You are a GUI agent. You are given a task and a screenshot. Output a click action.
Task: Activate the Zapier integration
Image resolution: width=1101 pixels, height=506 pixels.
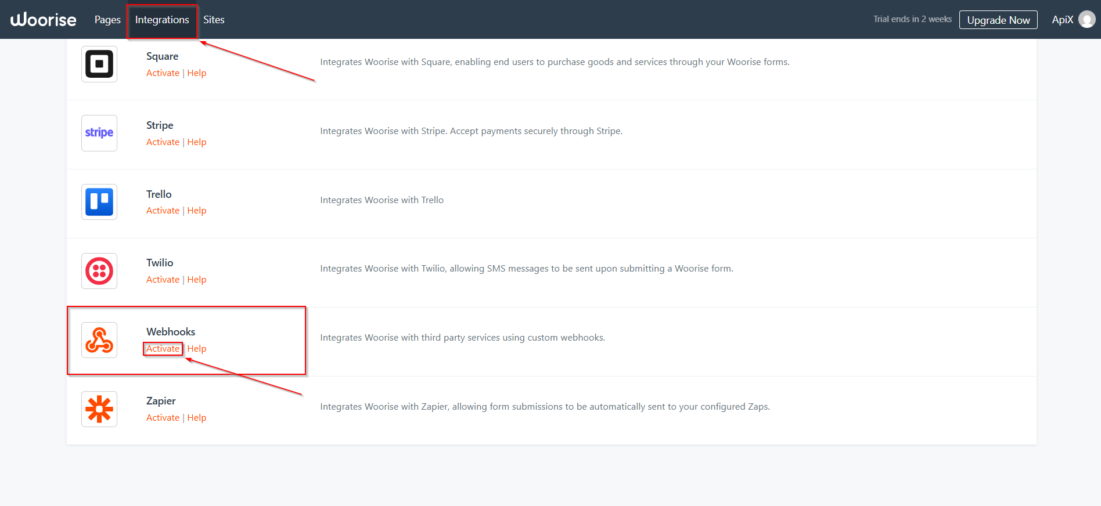pyautogui.click(x=163, y=418)
